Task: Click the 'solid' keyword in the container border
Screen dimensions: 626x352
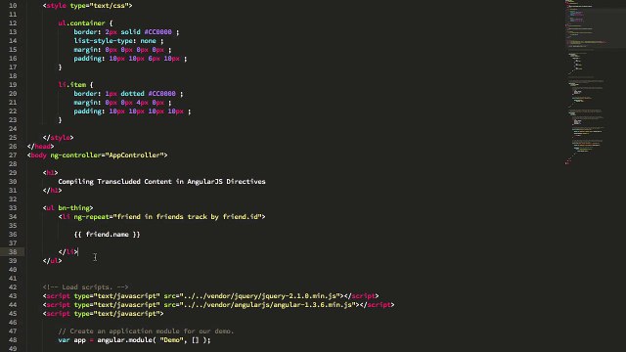Action: click(130, 32)
